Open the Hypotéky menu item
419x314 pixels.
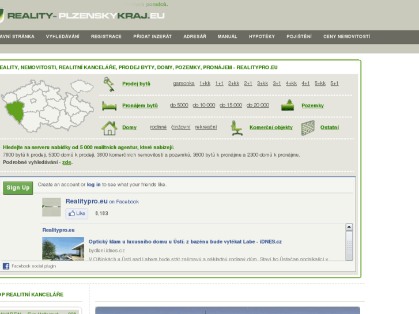click(x=262, y=37)
